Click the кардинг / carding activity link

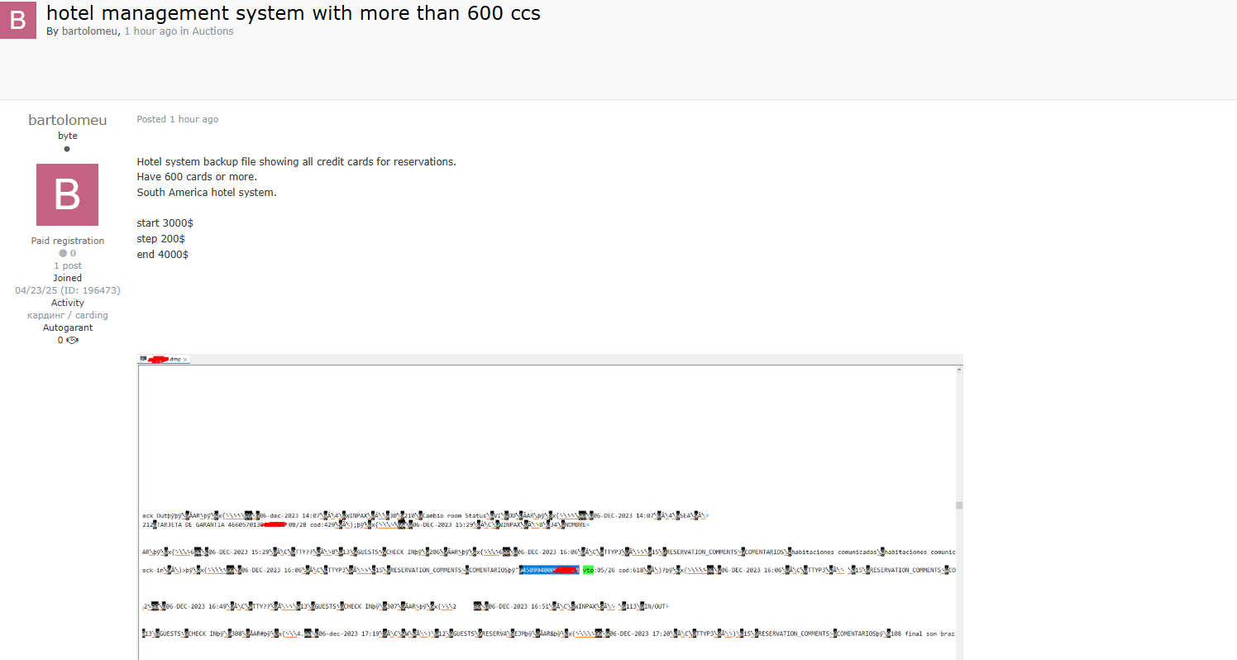(68, 315)
